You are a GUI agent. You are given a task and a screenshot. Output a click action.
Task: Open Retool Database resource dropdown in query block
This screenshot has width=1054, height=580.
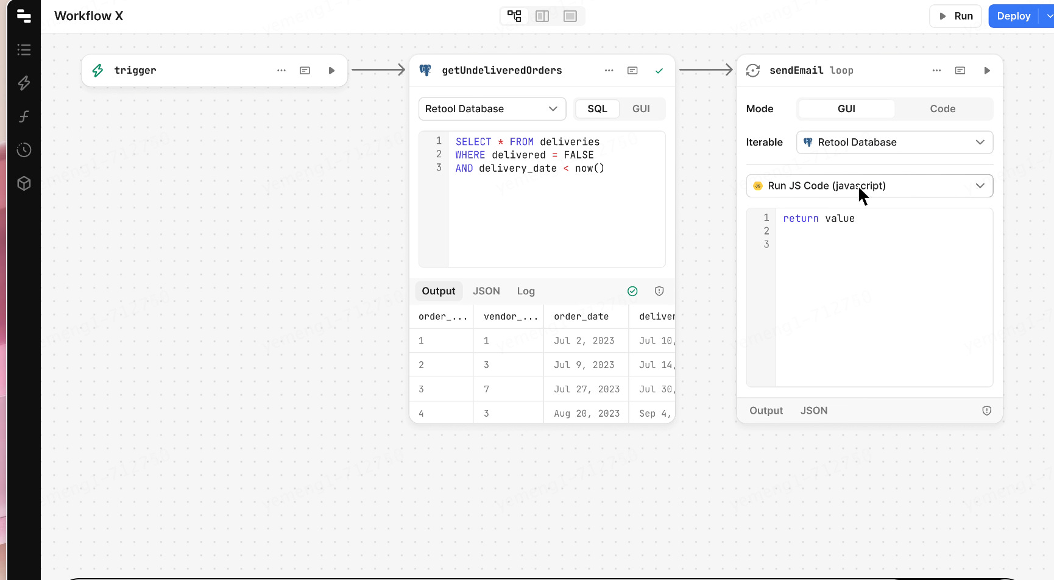(492, 109)
